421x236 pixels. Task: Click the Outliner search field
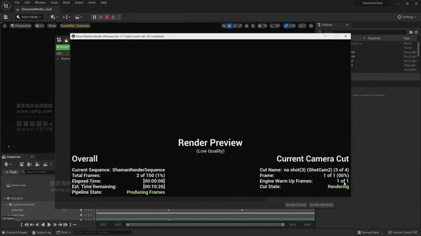pyautogui.click(x=362, y=32)
